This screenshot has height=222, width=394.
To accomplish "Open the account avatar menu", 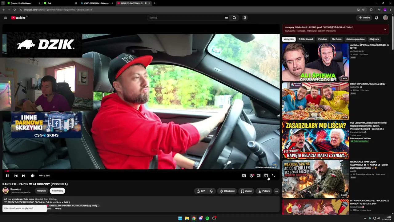I will [x=385, y=18].
